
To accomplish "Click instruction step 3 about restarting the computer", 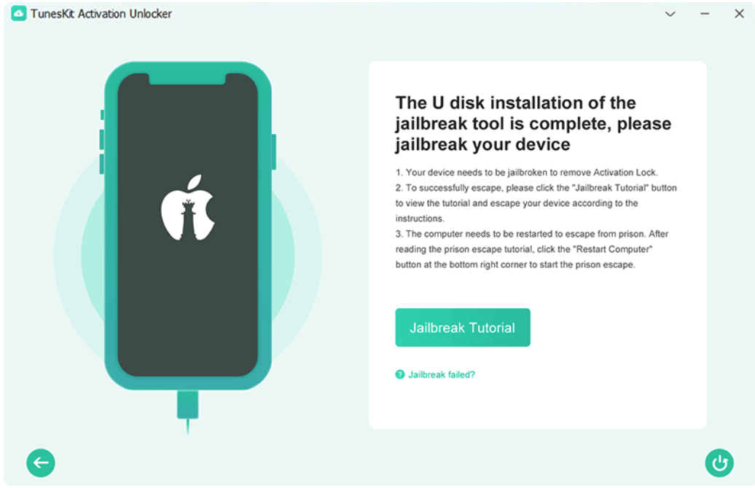I will tap(532, 249).
